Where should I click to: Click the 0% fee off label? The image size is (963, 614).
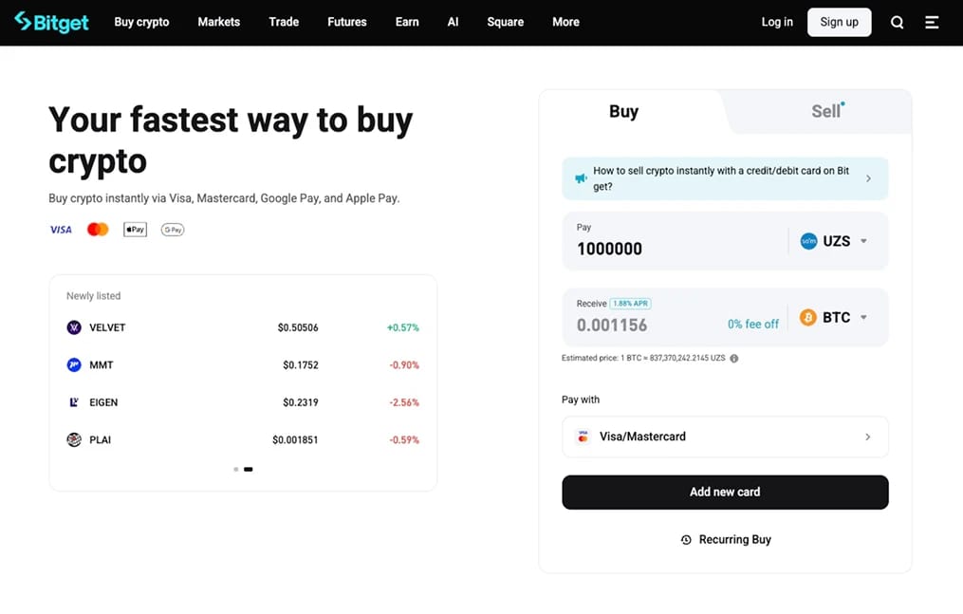click(753, 325)
